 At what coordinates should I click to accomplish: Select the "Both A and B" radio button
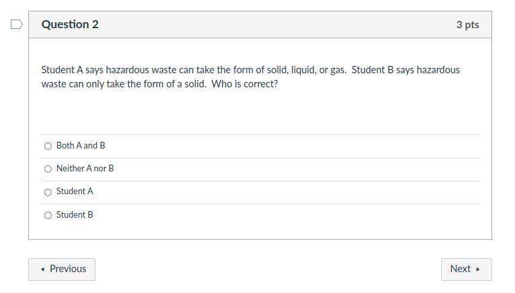click(48, 146)
